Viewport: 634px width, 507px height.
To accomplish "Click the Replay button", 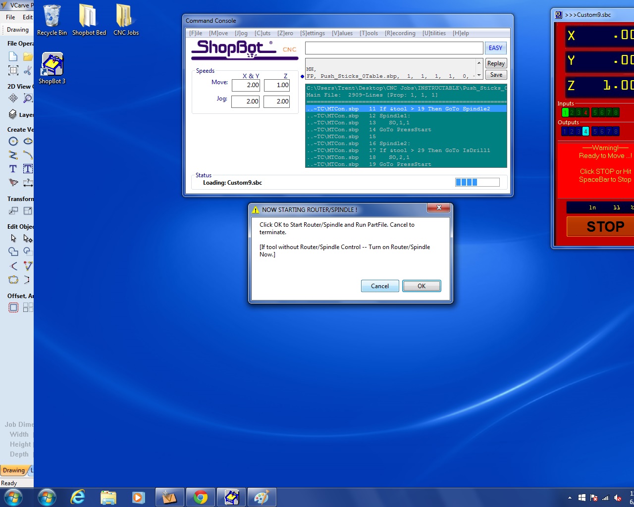I will click(496, 63).
